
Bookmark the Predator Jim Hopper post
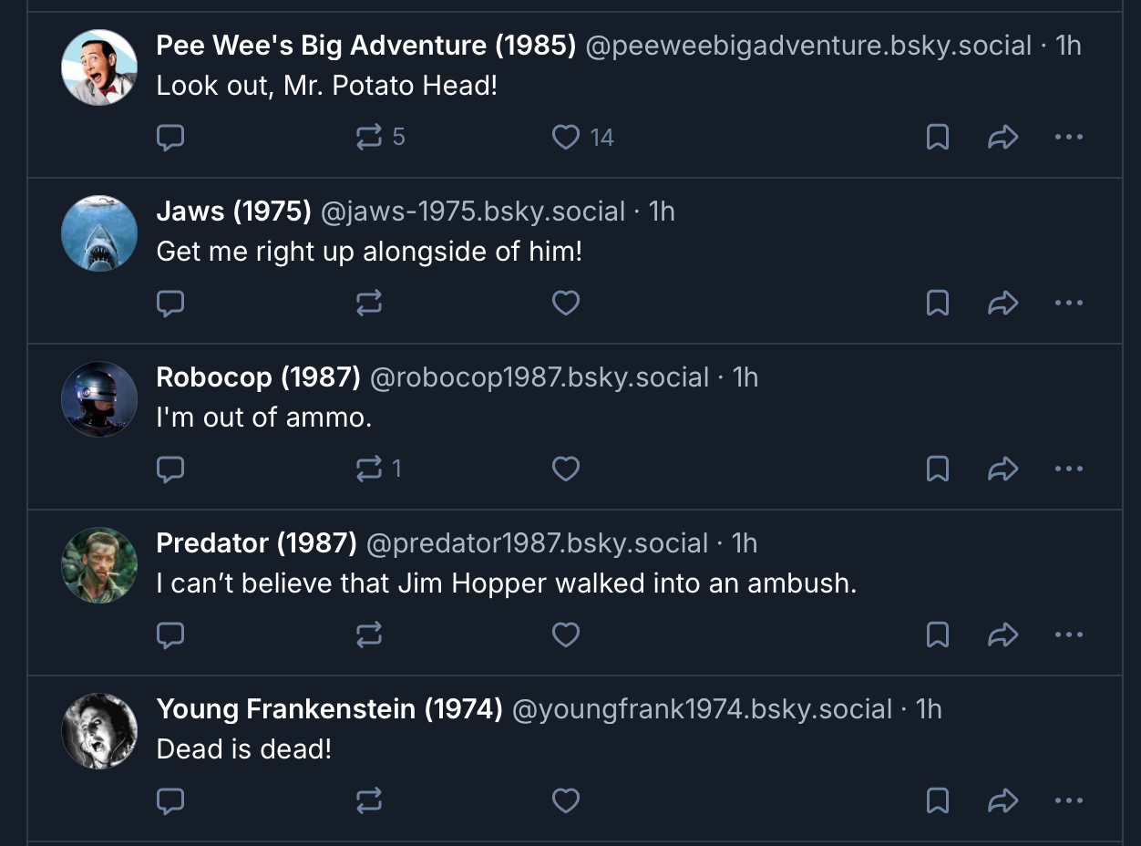pos(938,635)
